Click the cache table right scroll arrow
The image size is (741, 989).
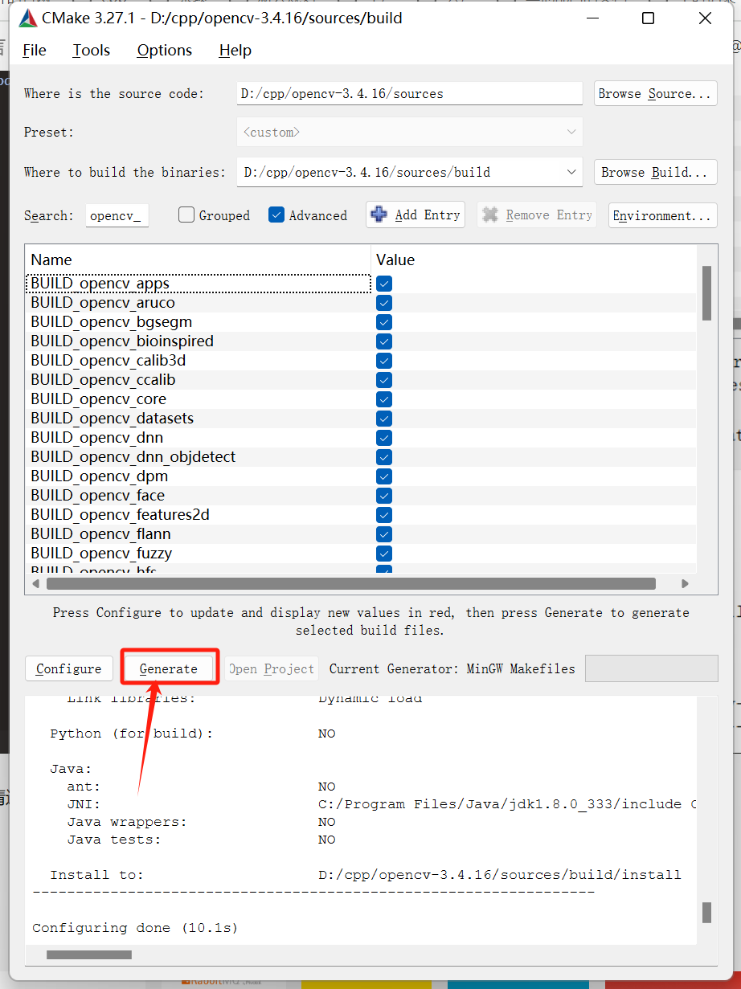pos(685,583)
